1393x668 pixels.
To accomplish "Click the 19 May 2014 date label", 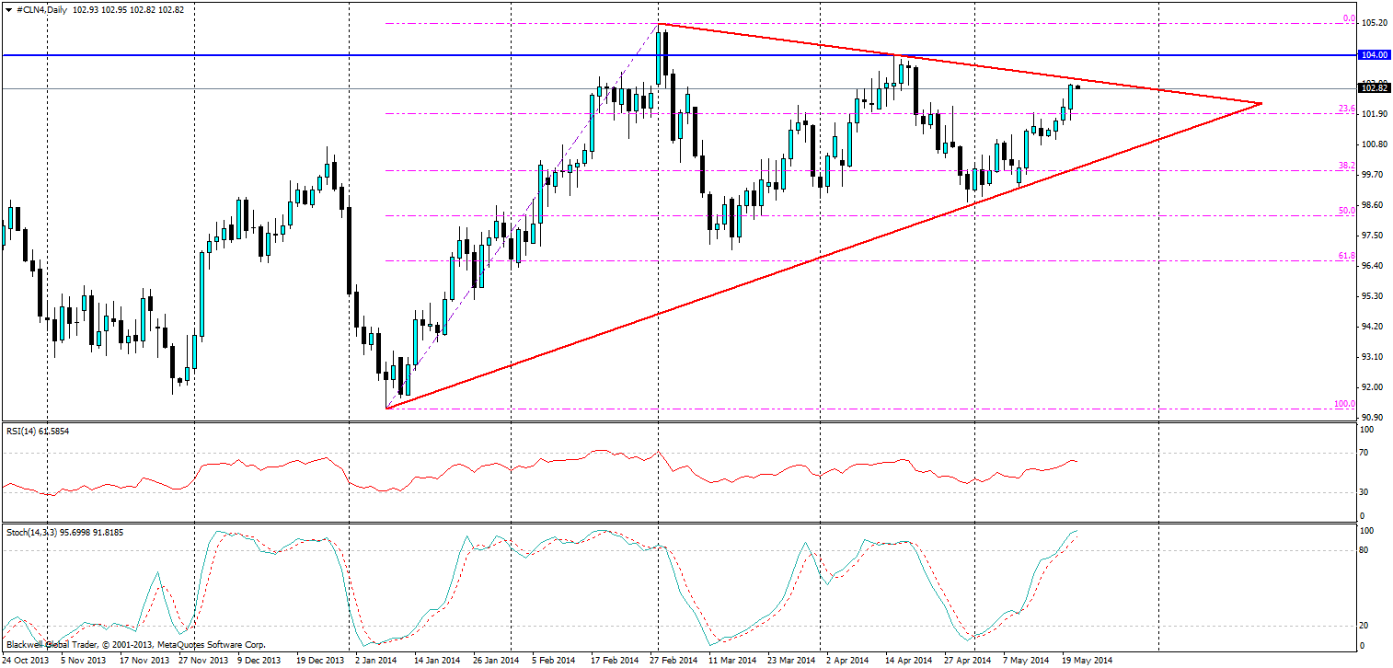I will (x=1086, y=661).
